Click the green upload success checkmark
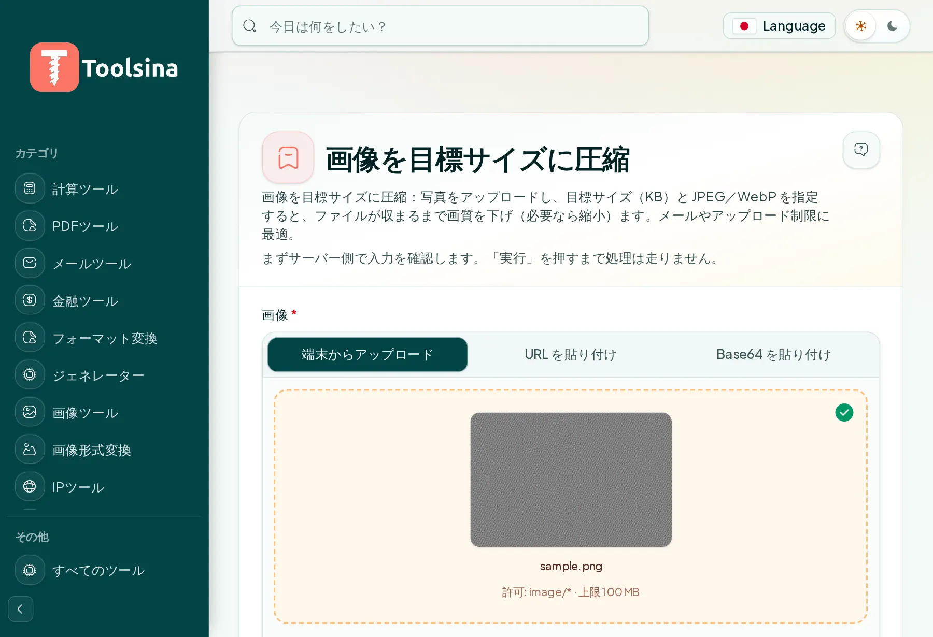Image resolution: width=933 pixels, height=637 pixels. [x=844, y=413]
